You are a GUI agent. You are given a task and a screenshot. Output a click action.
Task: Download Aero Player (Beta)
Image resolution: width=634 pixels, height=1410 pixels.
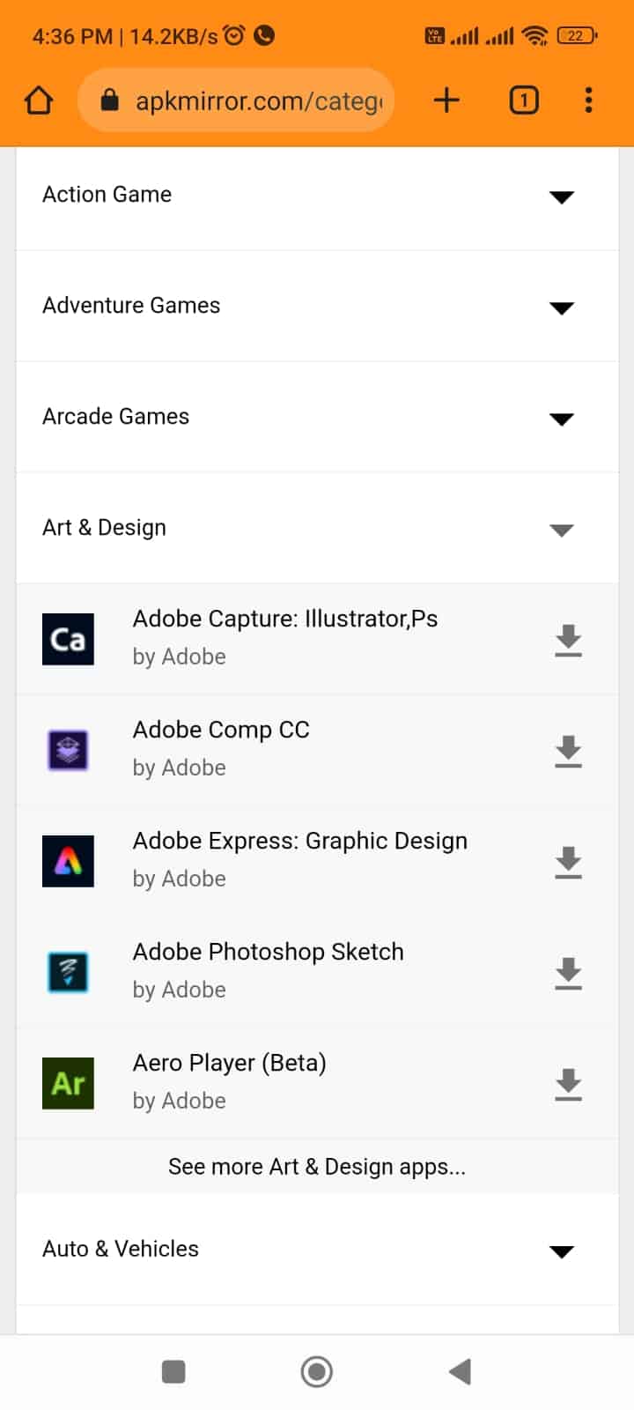(x=568, y=1084)
